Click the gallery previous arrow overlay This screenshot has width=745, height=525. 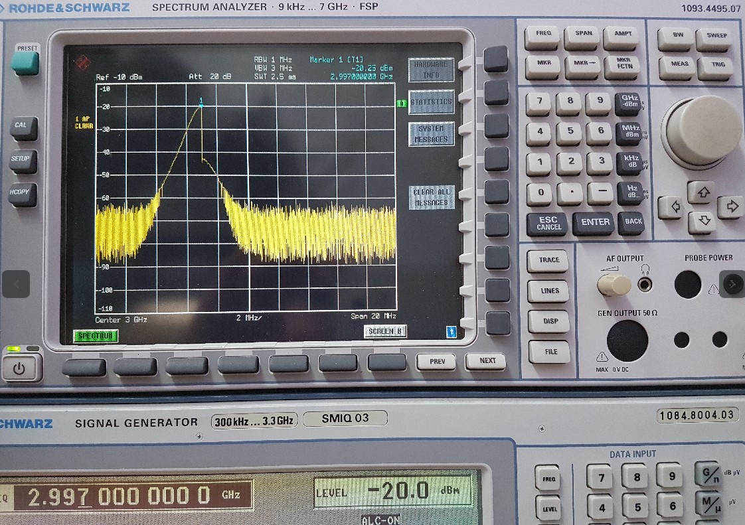point(16,284)
